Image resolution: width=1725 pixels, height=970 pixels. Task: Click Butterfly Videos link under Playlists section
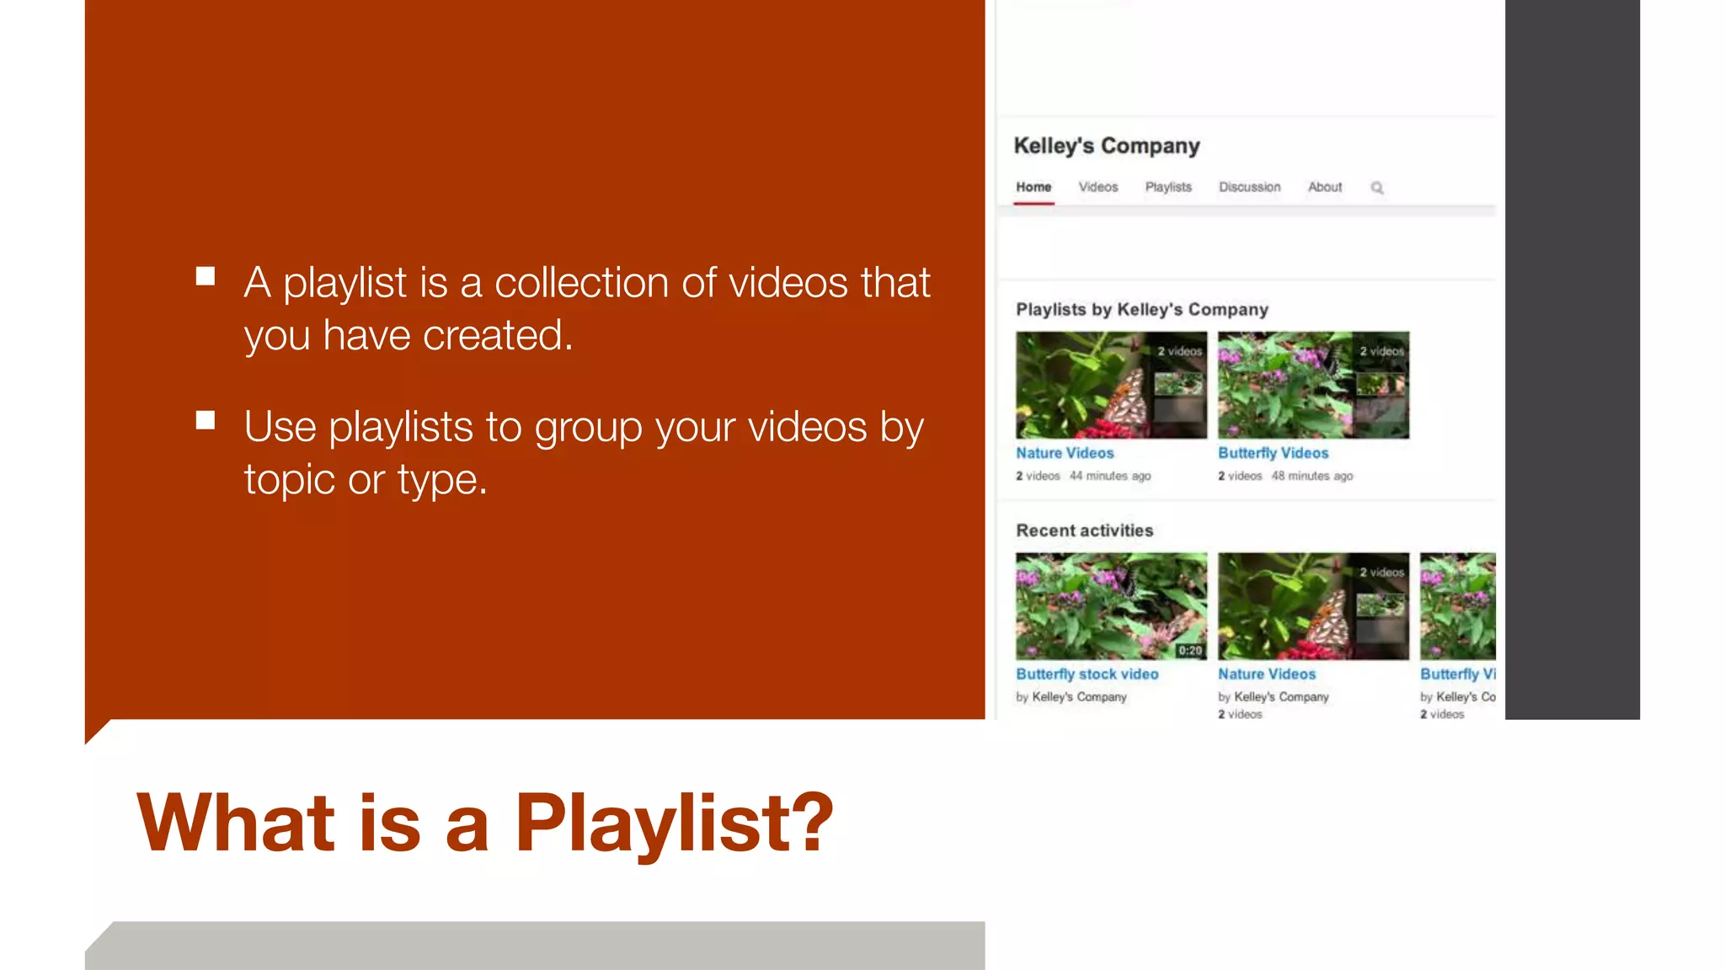point(1273,453)
